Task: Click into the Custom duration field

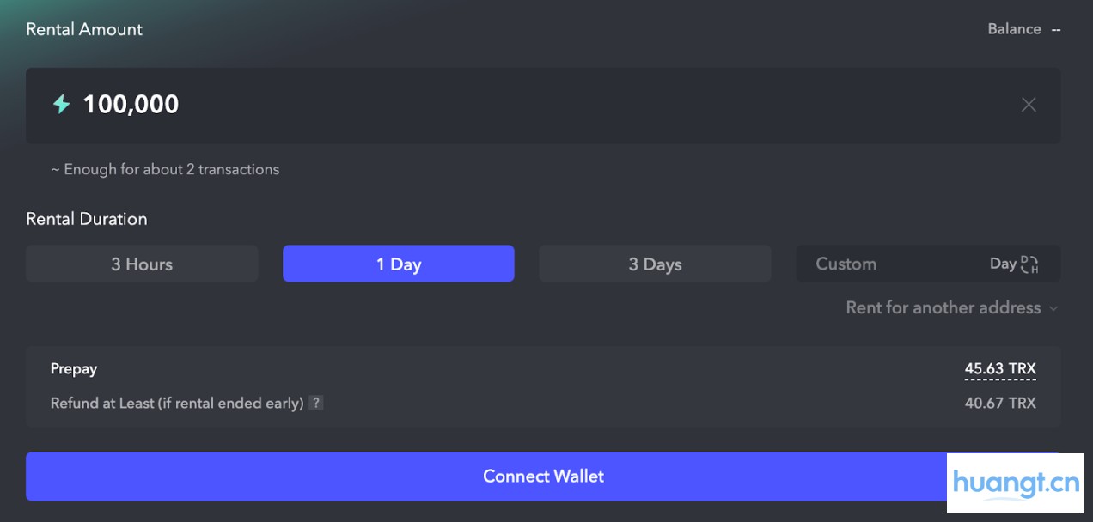Action: tap(885, 264)
